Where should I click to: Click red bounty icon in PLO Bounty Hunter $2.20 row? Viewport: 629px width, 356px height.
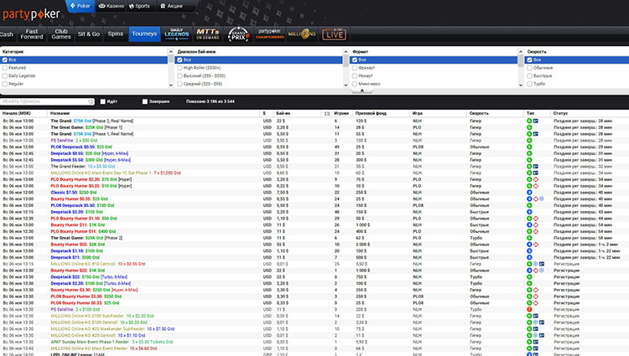tap(536, 179)
